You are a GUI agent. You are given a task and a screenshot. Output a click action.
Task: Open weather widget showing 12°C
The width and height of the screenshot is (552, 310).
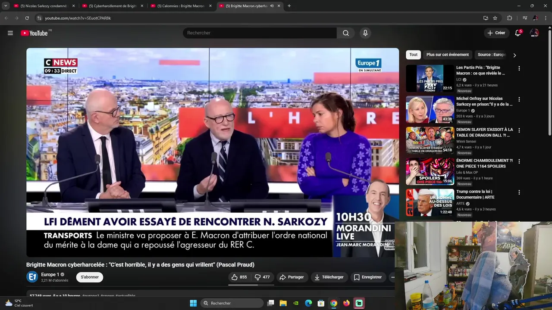18,303
